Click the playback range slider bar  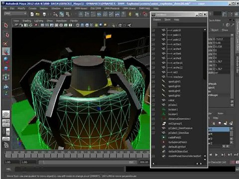click(88, 162)
